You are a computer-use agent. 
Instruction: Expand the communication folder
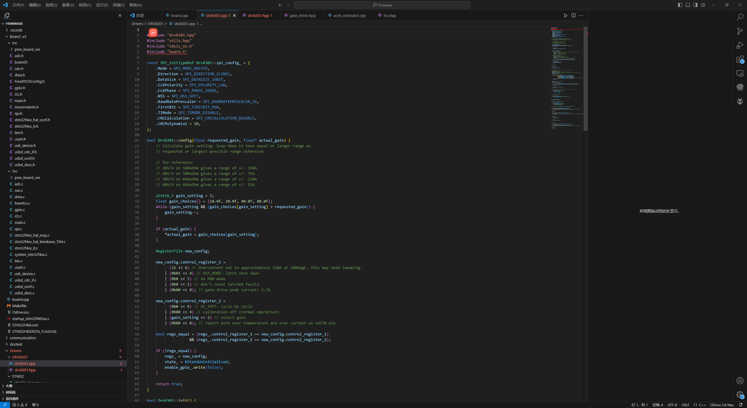click(x=63, y=338)
